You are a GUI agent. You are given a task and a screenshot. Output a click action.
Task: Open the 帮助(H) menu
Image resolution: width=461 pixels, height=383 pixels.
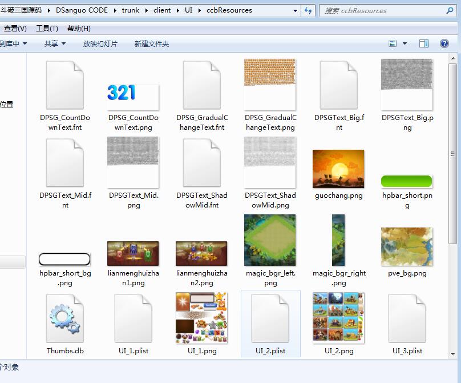[79, 29]
